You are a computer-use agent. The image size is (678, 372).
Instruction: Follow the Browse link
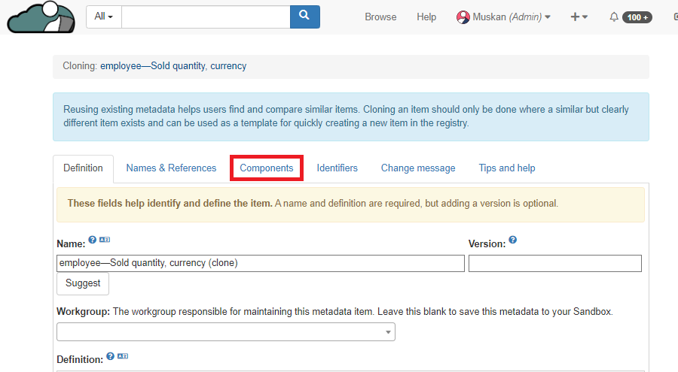(x=380, y=17)
